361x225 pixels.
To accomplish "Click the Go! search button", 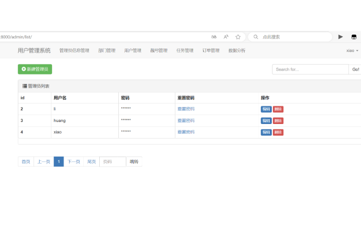I will click(355, 69).
